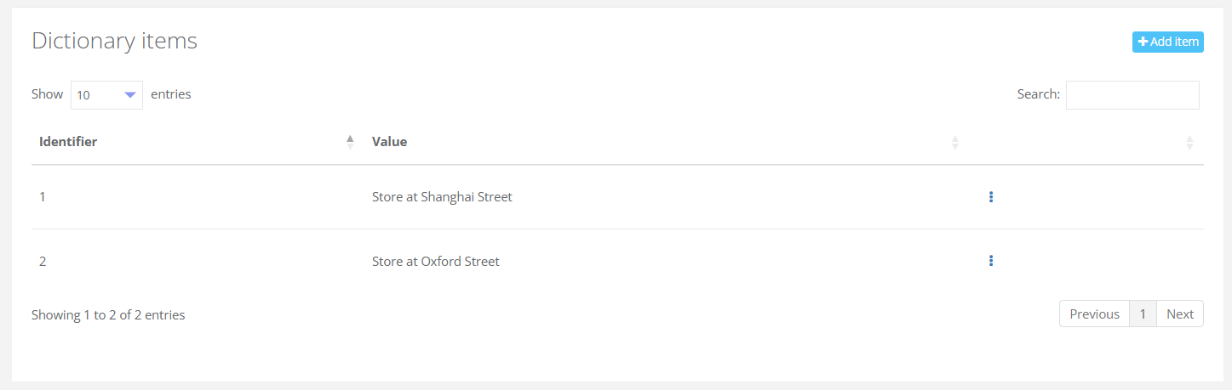Open the entries-per-page dropdown showing 10

pyautogui.click(x=106, y=95)
